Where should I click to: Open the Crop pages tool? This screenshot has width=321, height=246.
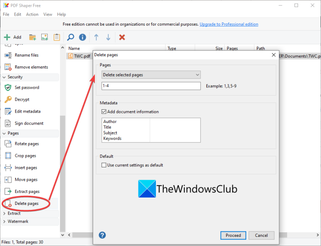(25, 155)
